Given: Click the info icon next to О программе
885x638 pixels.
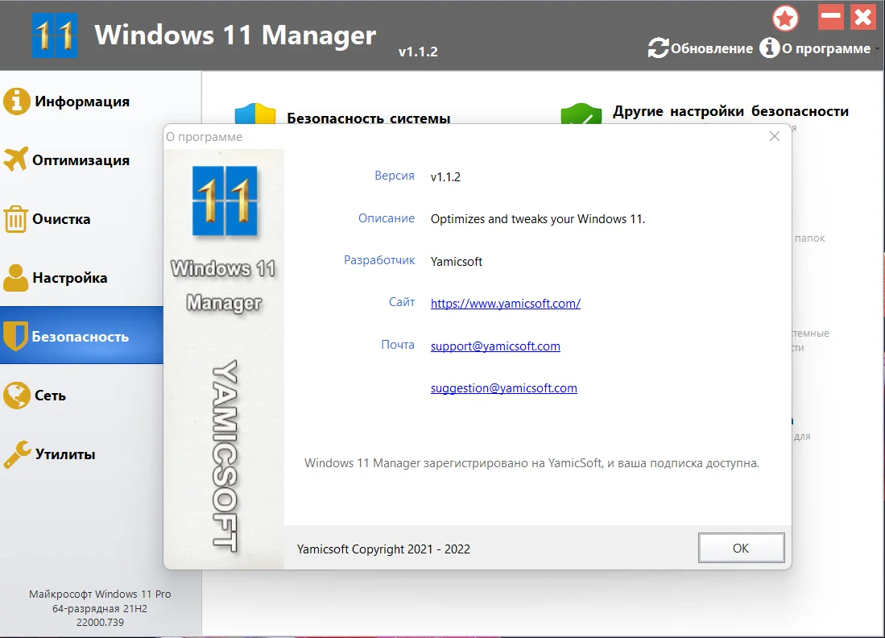Looking at the screenshot, I should point(769,48).
